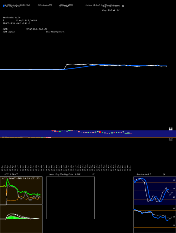Open the ADX indicator chart panel
The height and width of the screenshot is (233, 176).
point(21,191)
